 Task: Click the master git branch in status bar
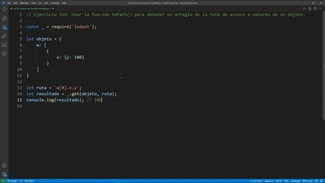pyautogui.click(x=12, y=181)
